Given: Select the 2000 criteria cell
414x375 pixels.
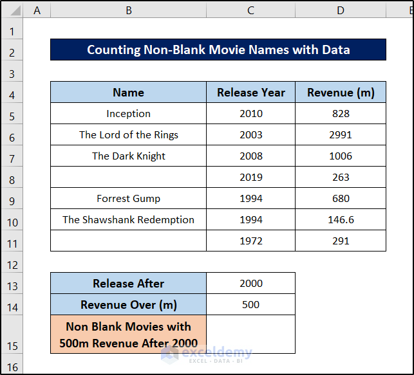Looking at the screenshot, I should (x=250, y=283).
